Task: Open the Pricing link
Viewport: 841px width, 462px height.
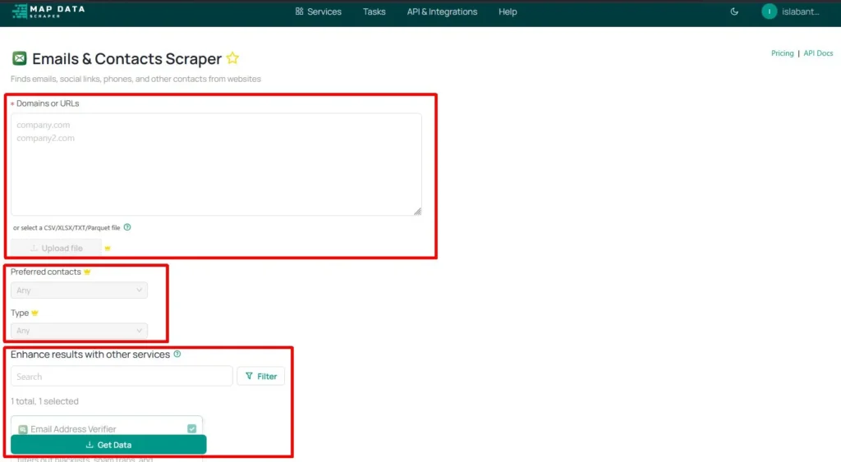Action: [x=782, y=53]
